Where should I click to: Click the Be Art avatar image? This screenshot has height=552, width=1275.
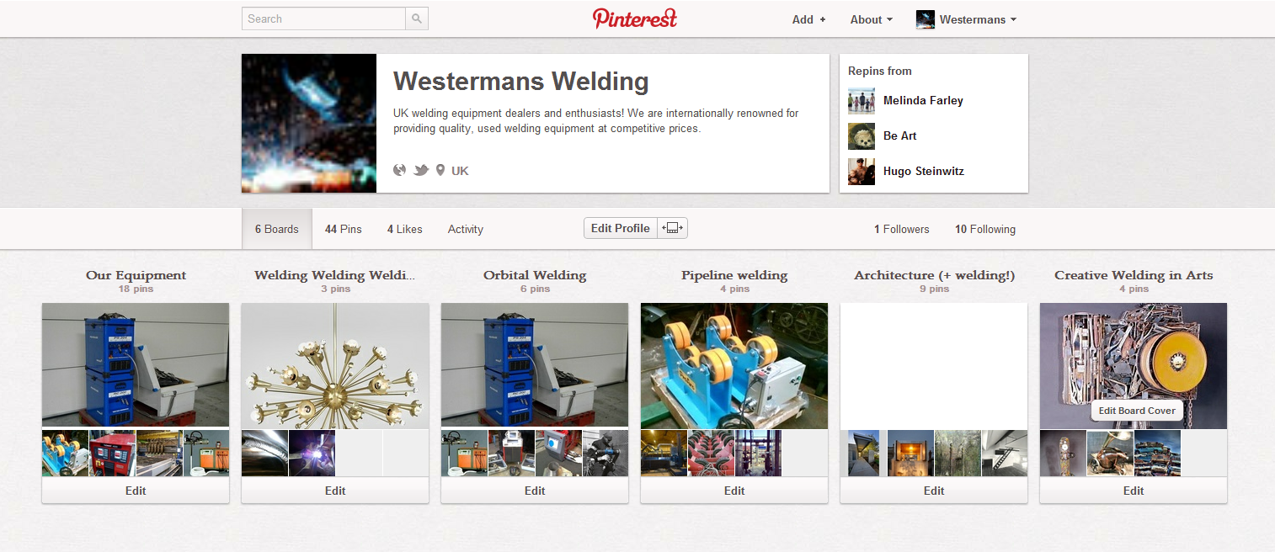(862, 135)
